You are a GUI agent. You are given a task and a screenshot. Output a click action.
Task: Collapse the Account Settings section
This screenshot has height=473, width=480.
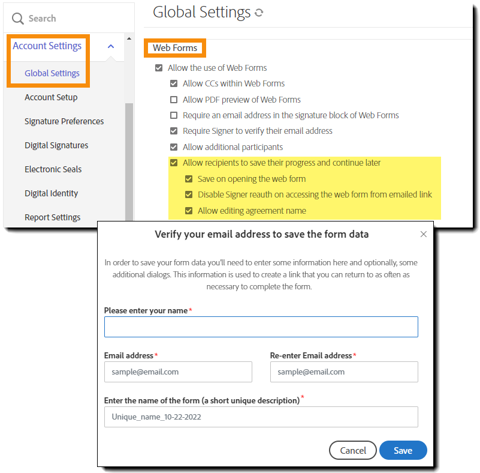pos(110,46)
